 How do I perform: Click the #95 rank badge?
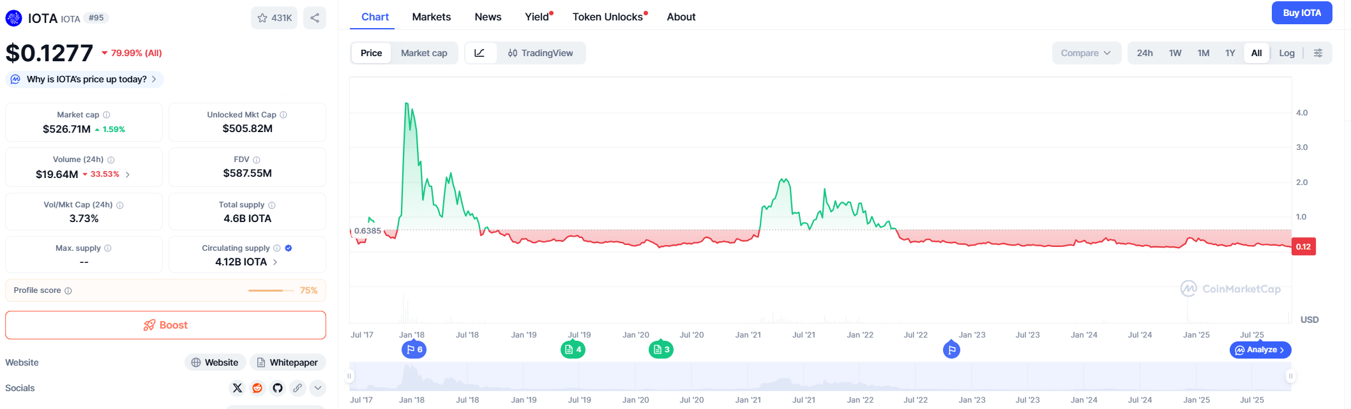(x=96, y=18)
